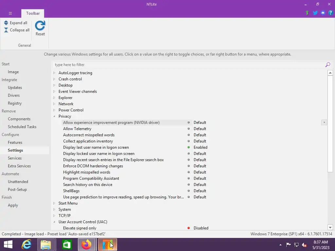
Task: Expand the Event Viewer channels group
Action: point(54,92)
